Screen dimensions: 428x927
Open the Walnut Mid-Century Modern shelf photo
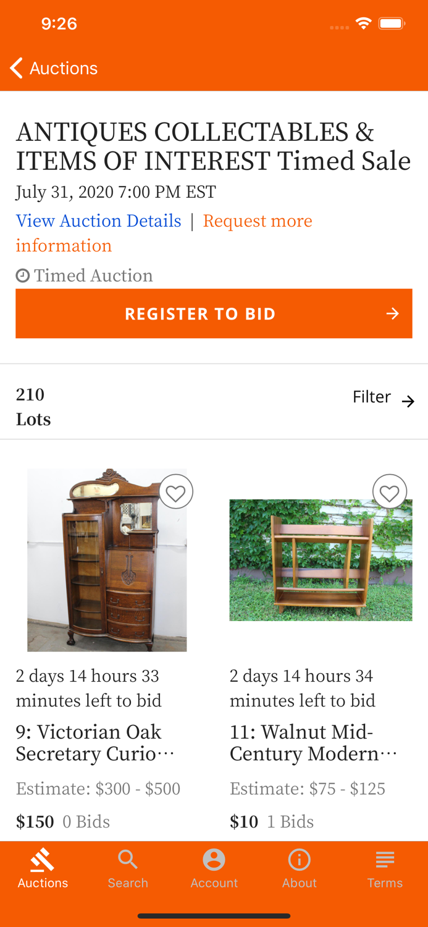coord(321,560)
